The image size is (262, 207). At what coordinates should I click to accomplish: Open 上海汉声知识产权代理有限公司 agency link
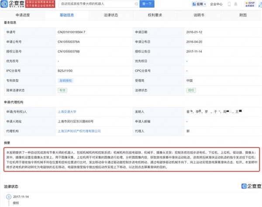[79, 131]
